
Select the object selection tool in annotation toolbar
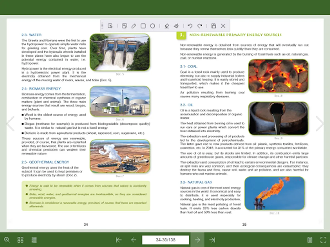tap(110, 26)
